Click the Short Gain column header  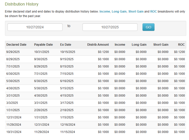click(x=161, y=45)
